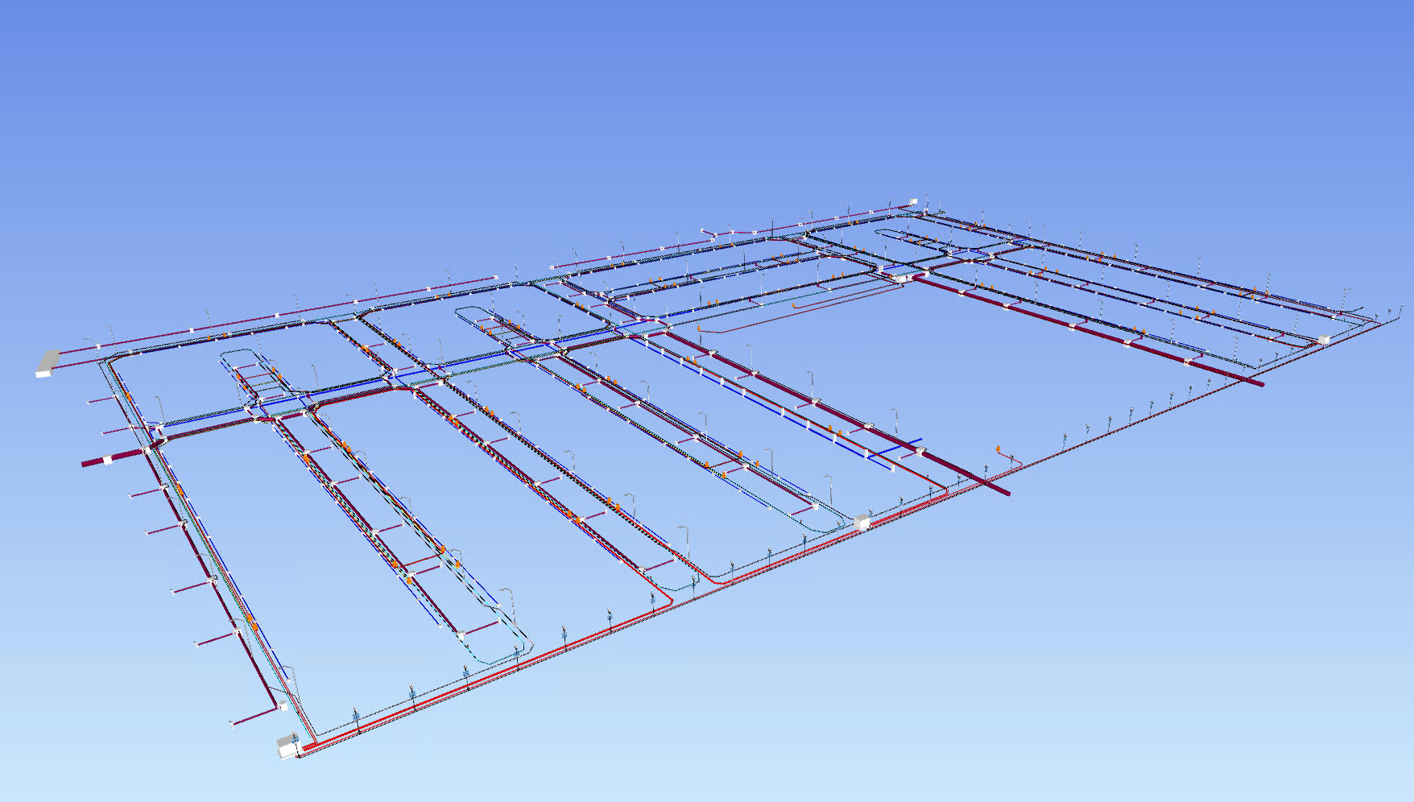Screen dimensions: 1414x802
Task: Select the small forked purple pipe at top center
Action: pyautogui.click(x=710, y=234)
